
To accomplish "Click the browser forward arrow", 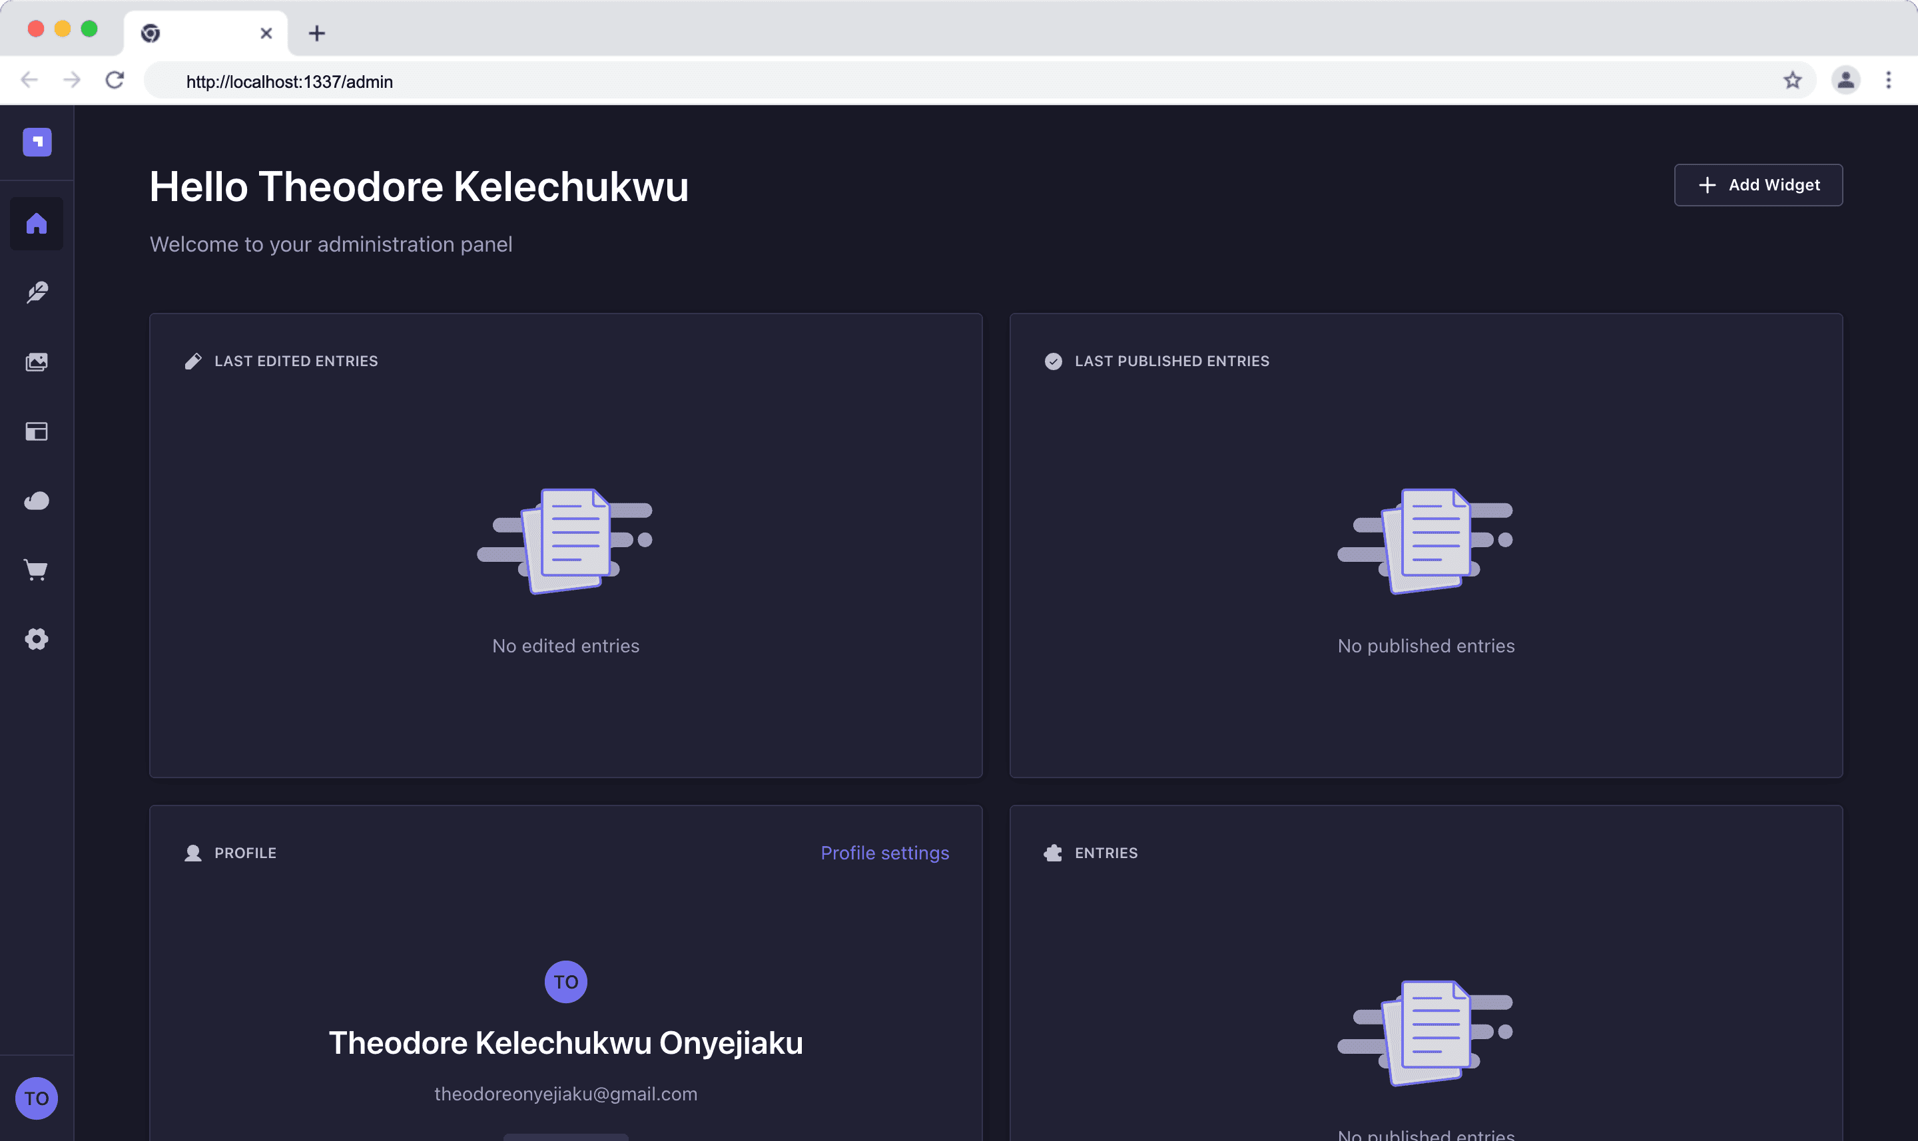I will 73,80.
